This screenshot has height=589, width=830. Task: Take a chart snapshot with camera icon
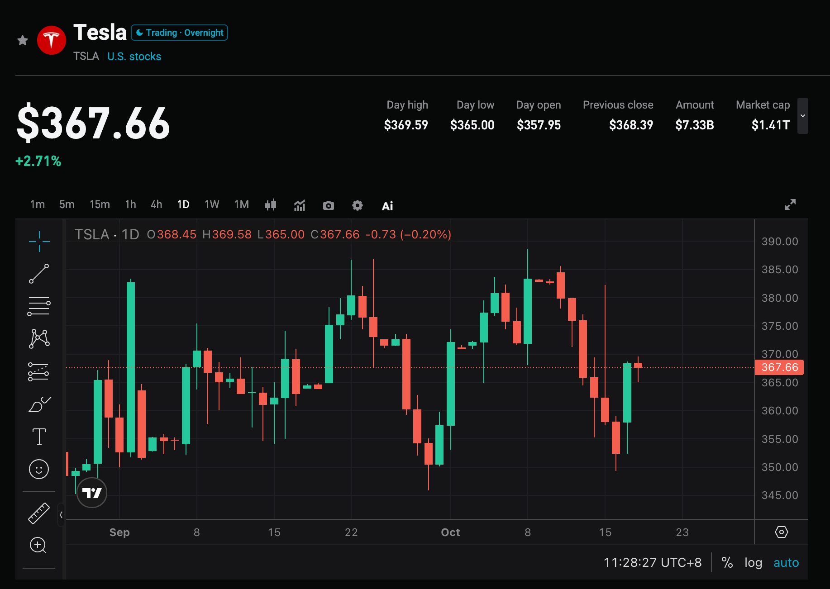pyautogui.click(x=329, y=206)
